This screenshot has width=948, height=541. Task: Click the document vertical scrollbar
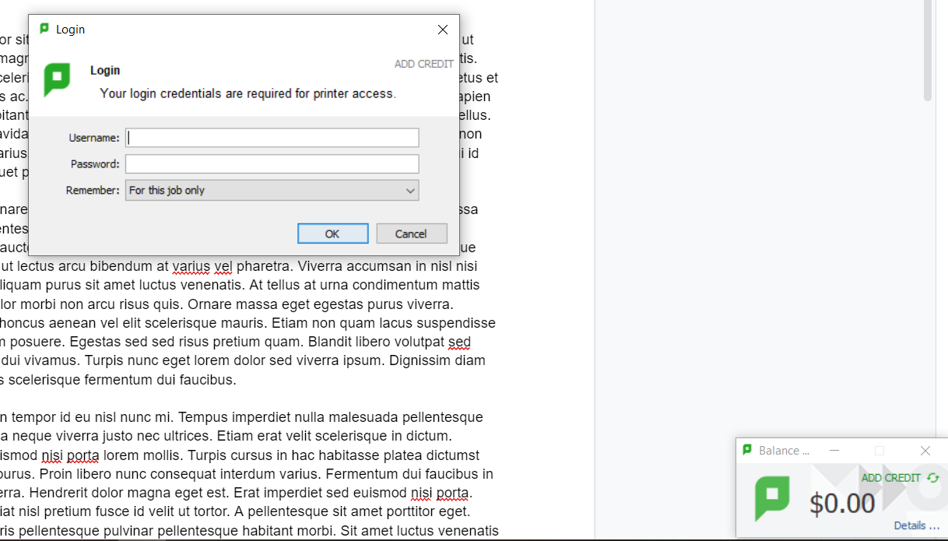click(x=927, y=51)
